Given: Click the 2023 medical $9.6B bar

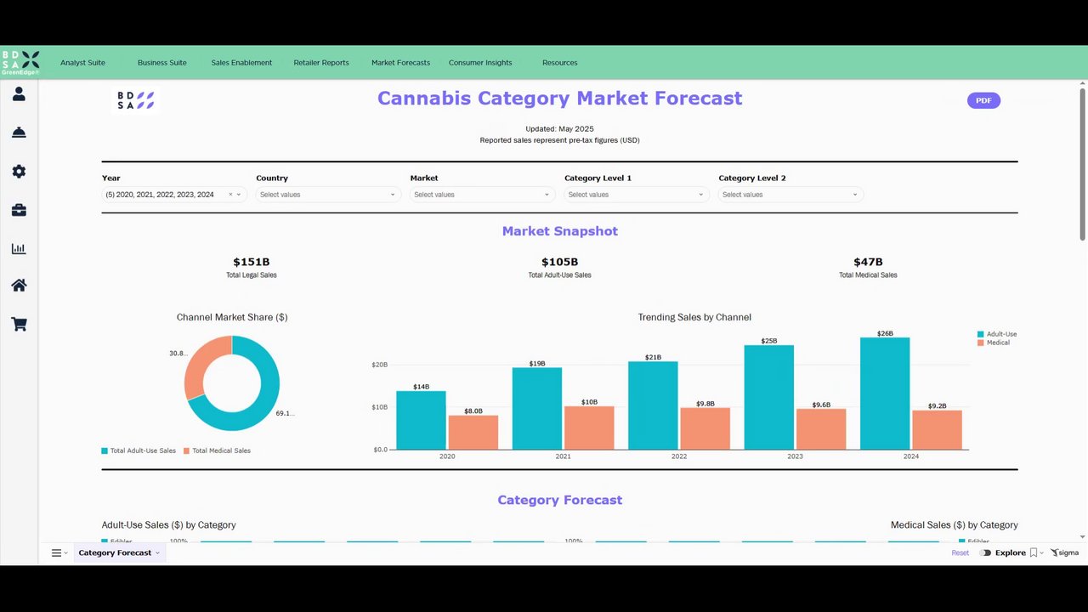Looking at the screenshot, I should pyautogui.click(x=821, y=429).
